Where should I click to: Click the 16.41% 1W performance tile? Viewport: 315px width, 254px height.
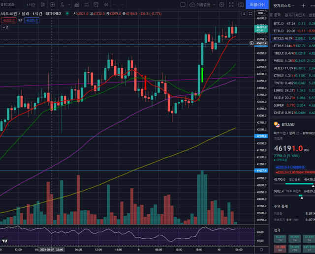coord(280,238)
